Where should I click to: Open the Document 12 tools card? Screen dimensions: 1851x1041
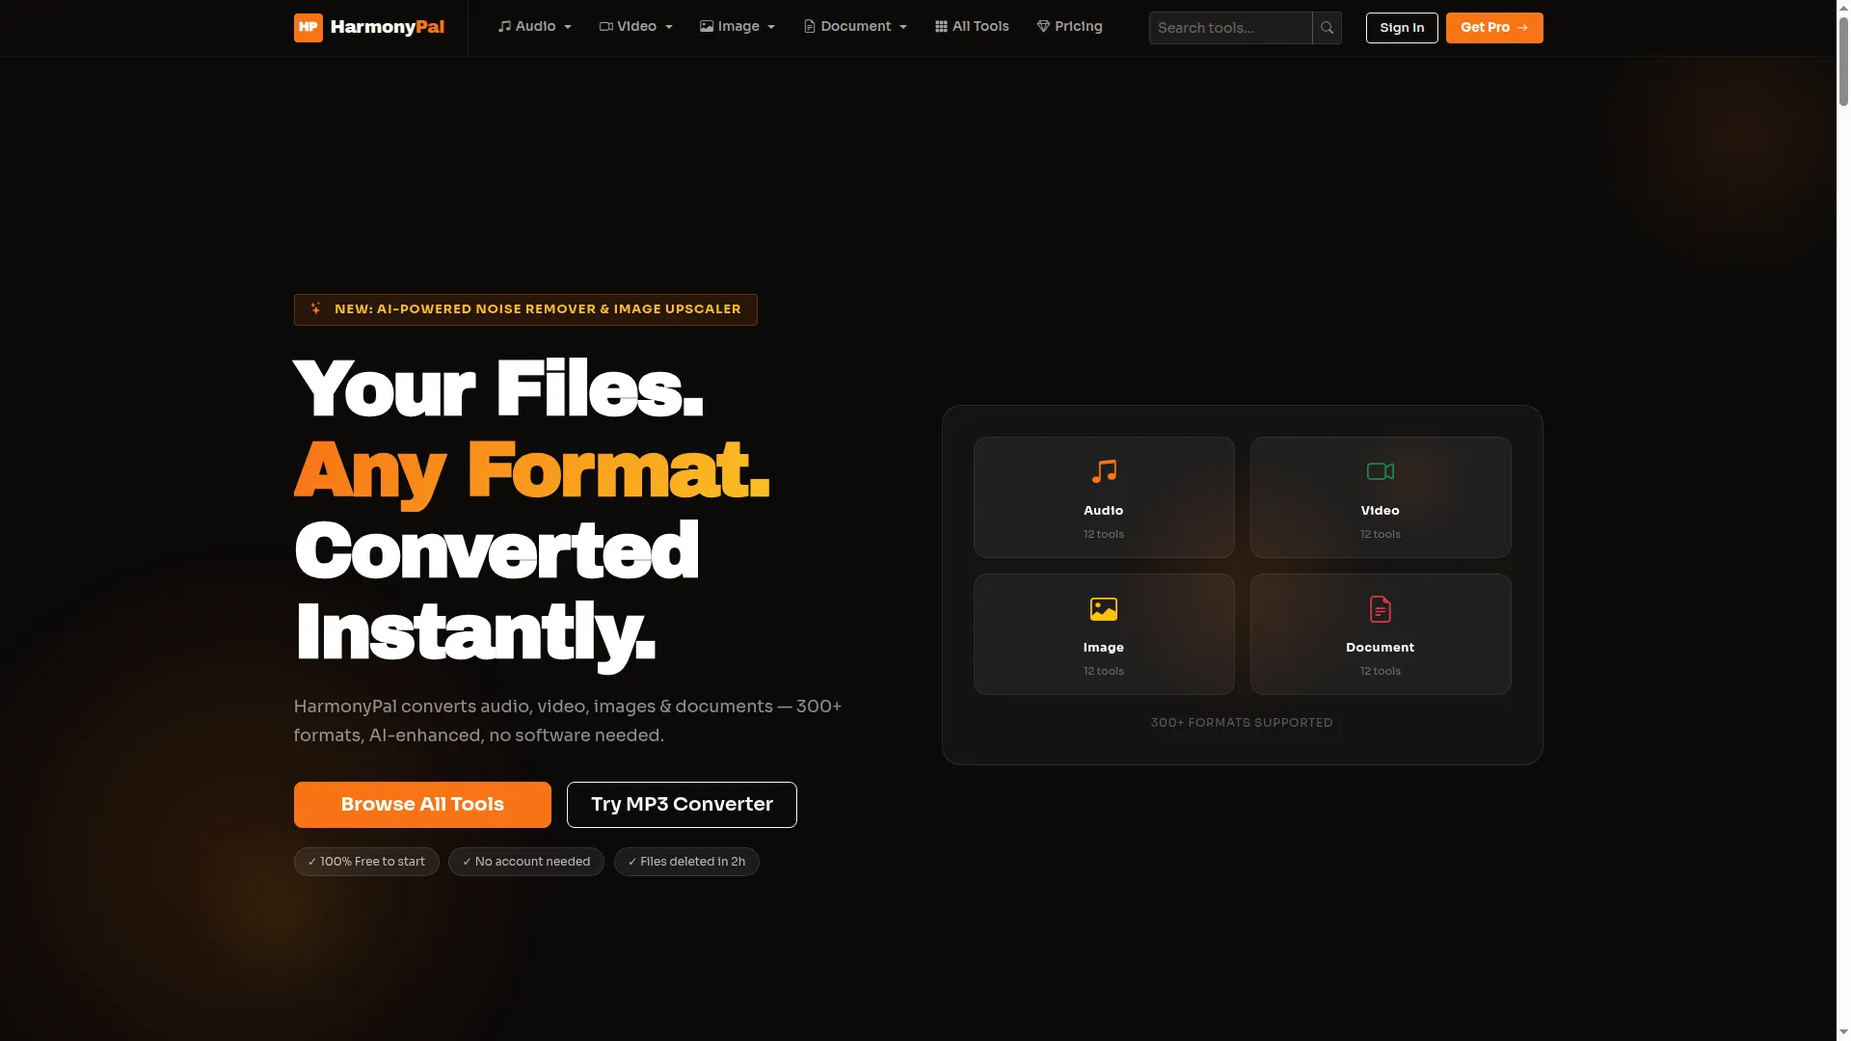pos(1381,634)
